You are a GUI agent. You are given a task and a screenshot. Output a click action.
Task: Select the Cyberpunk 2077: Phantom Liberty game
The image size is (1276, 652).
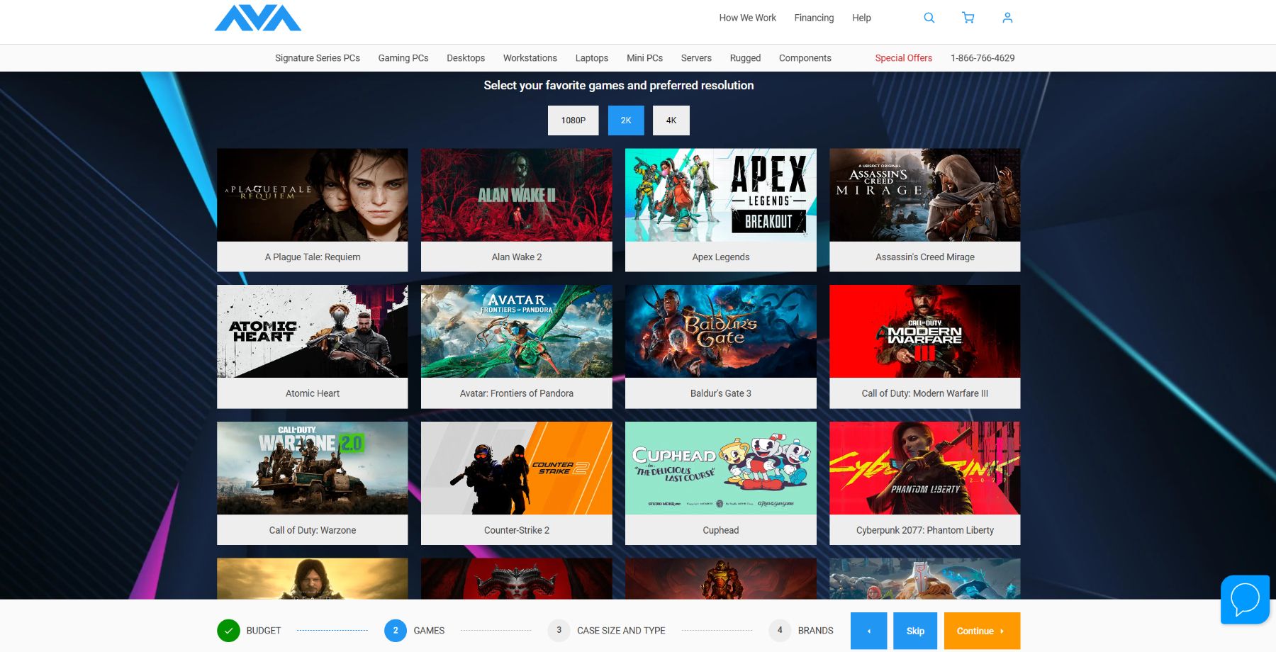point(924,483)
